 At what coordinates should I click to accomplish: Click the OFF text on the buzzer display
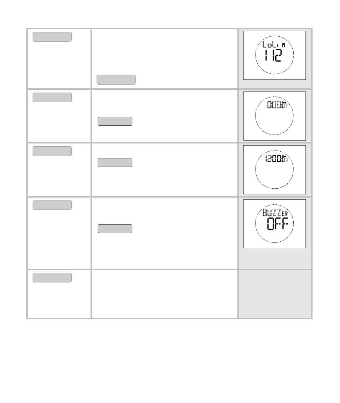pyautogui.click(x=278, y=224)
